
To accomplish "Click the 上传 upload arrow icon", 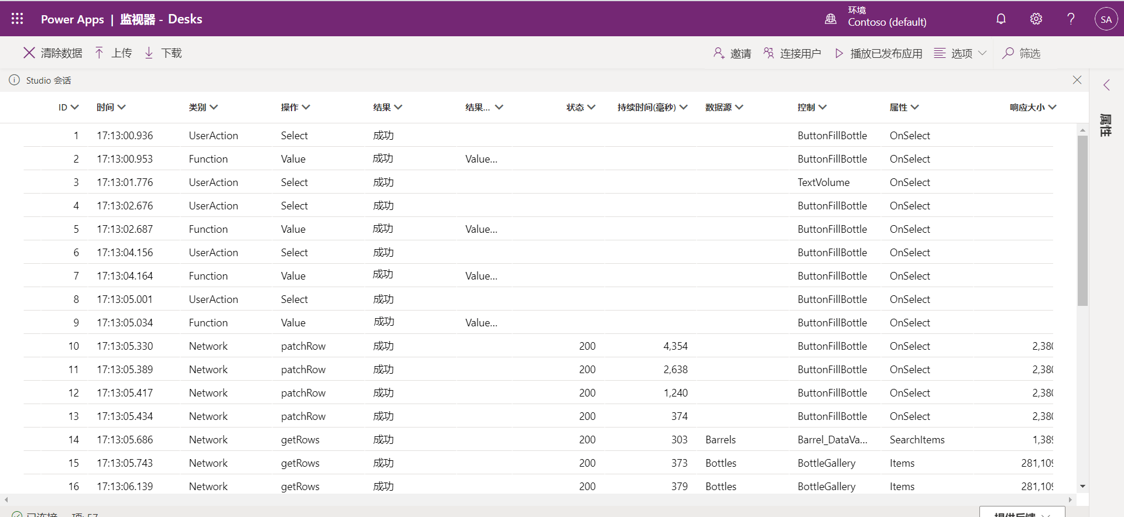I will pyautogui.click(x=100, y=53).
